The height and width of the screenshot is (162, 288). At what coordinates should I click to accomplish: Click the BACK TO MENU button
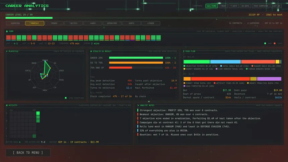point(28,153)
